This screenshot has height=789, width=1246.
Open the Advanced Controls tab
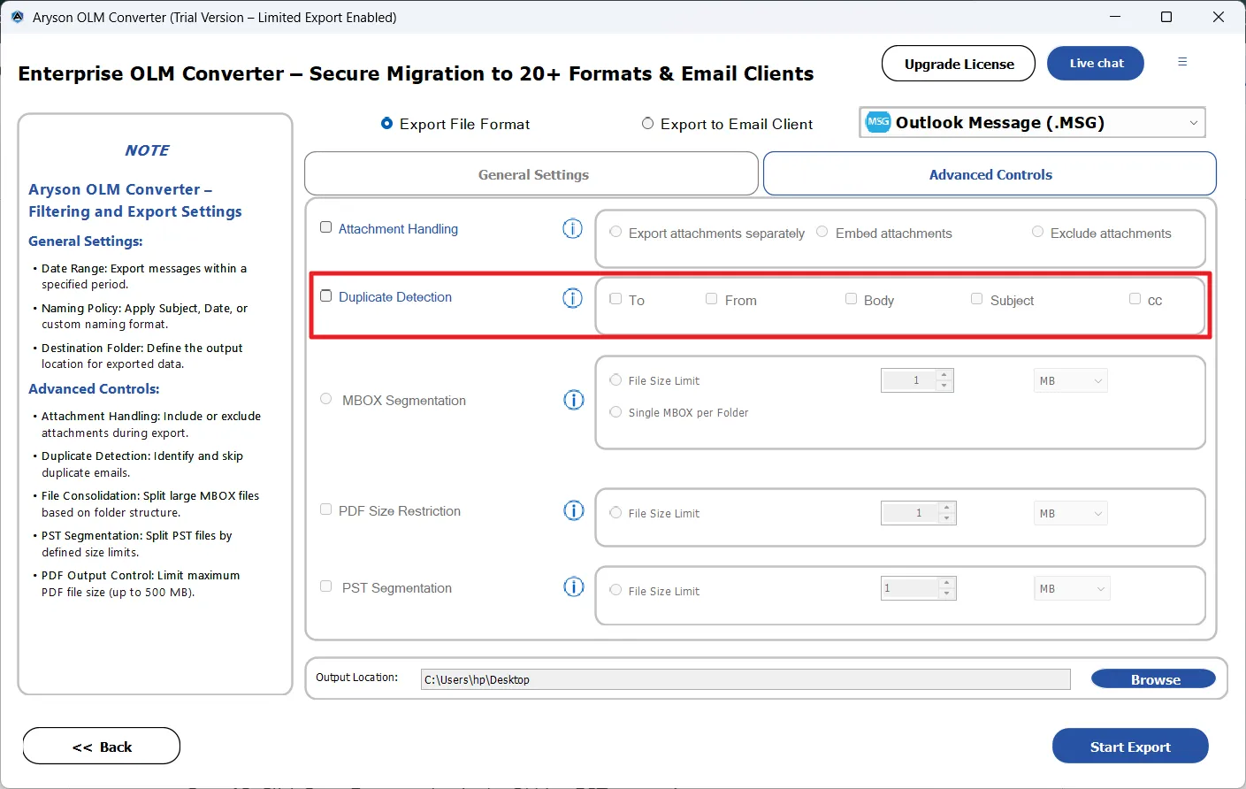coord(990,174)
